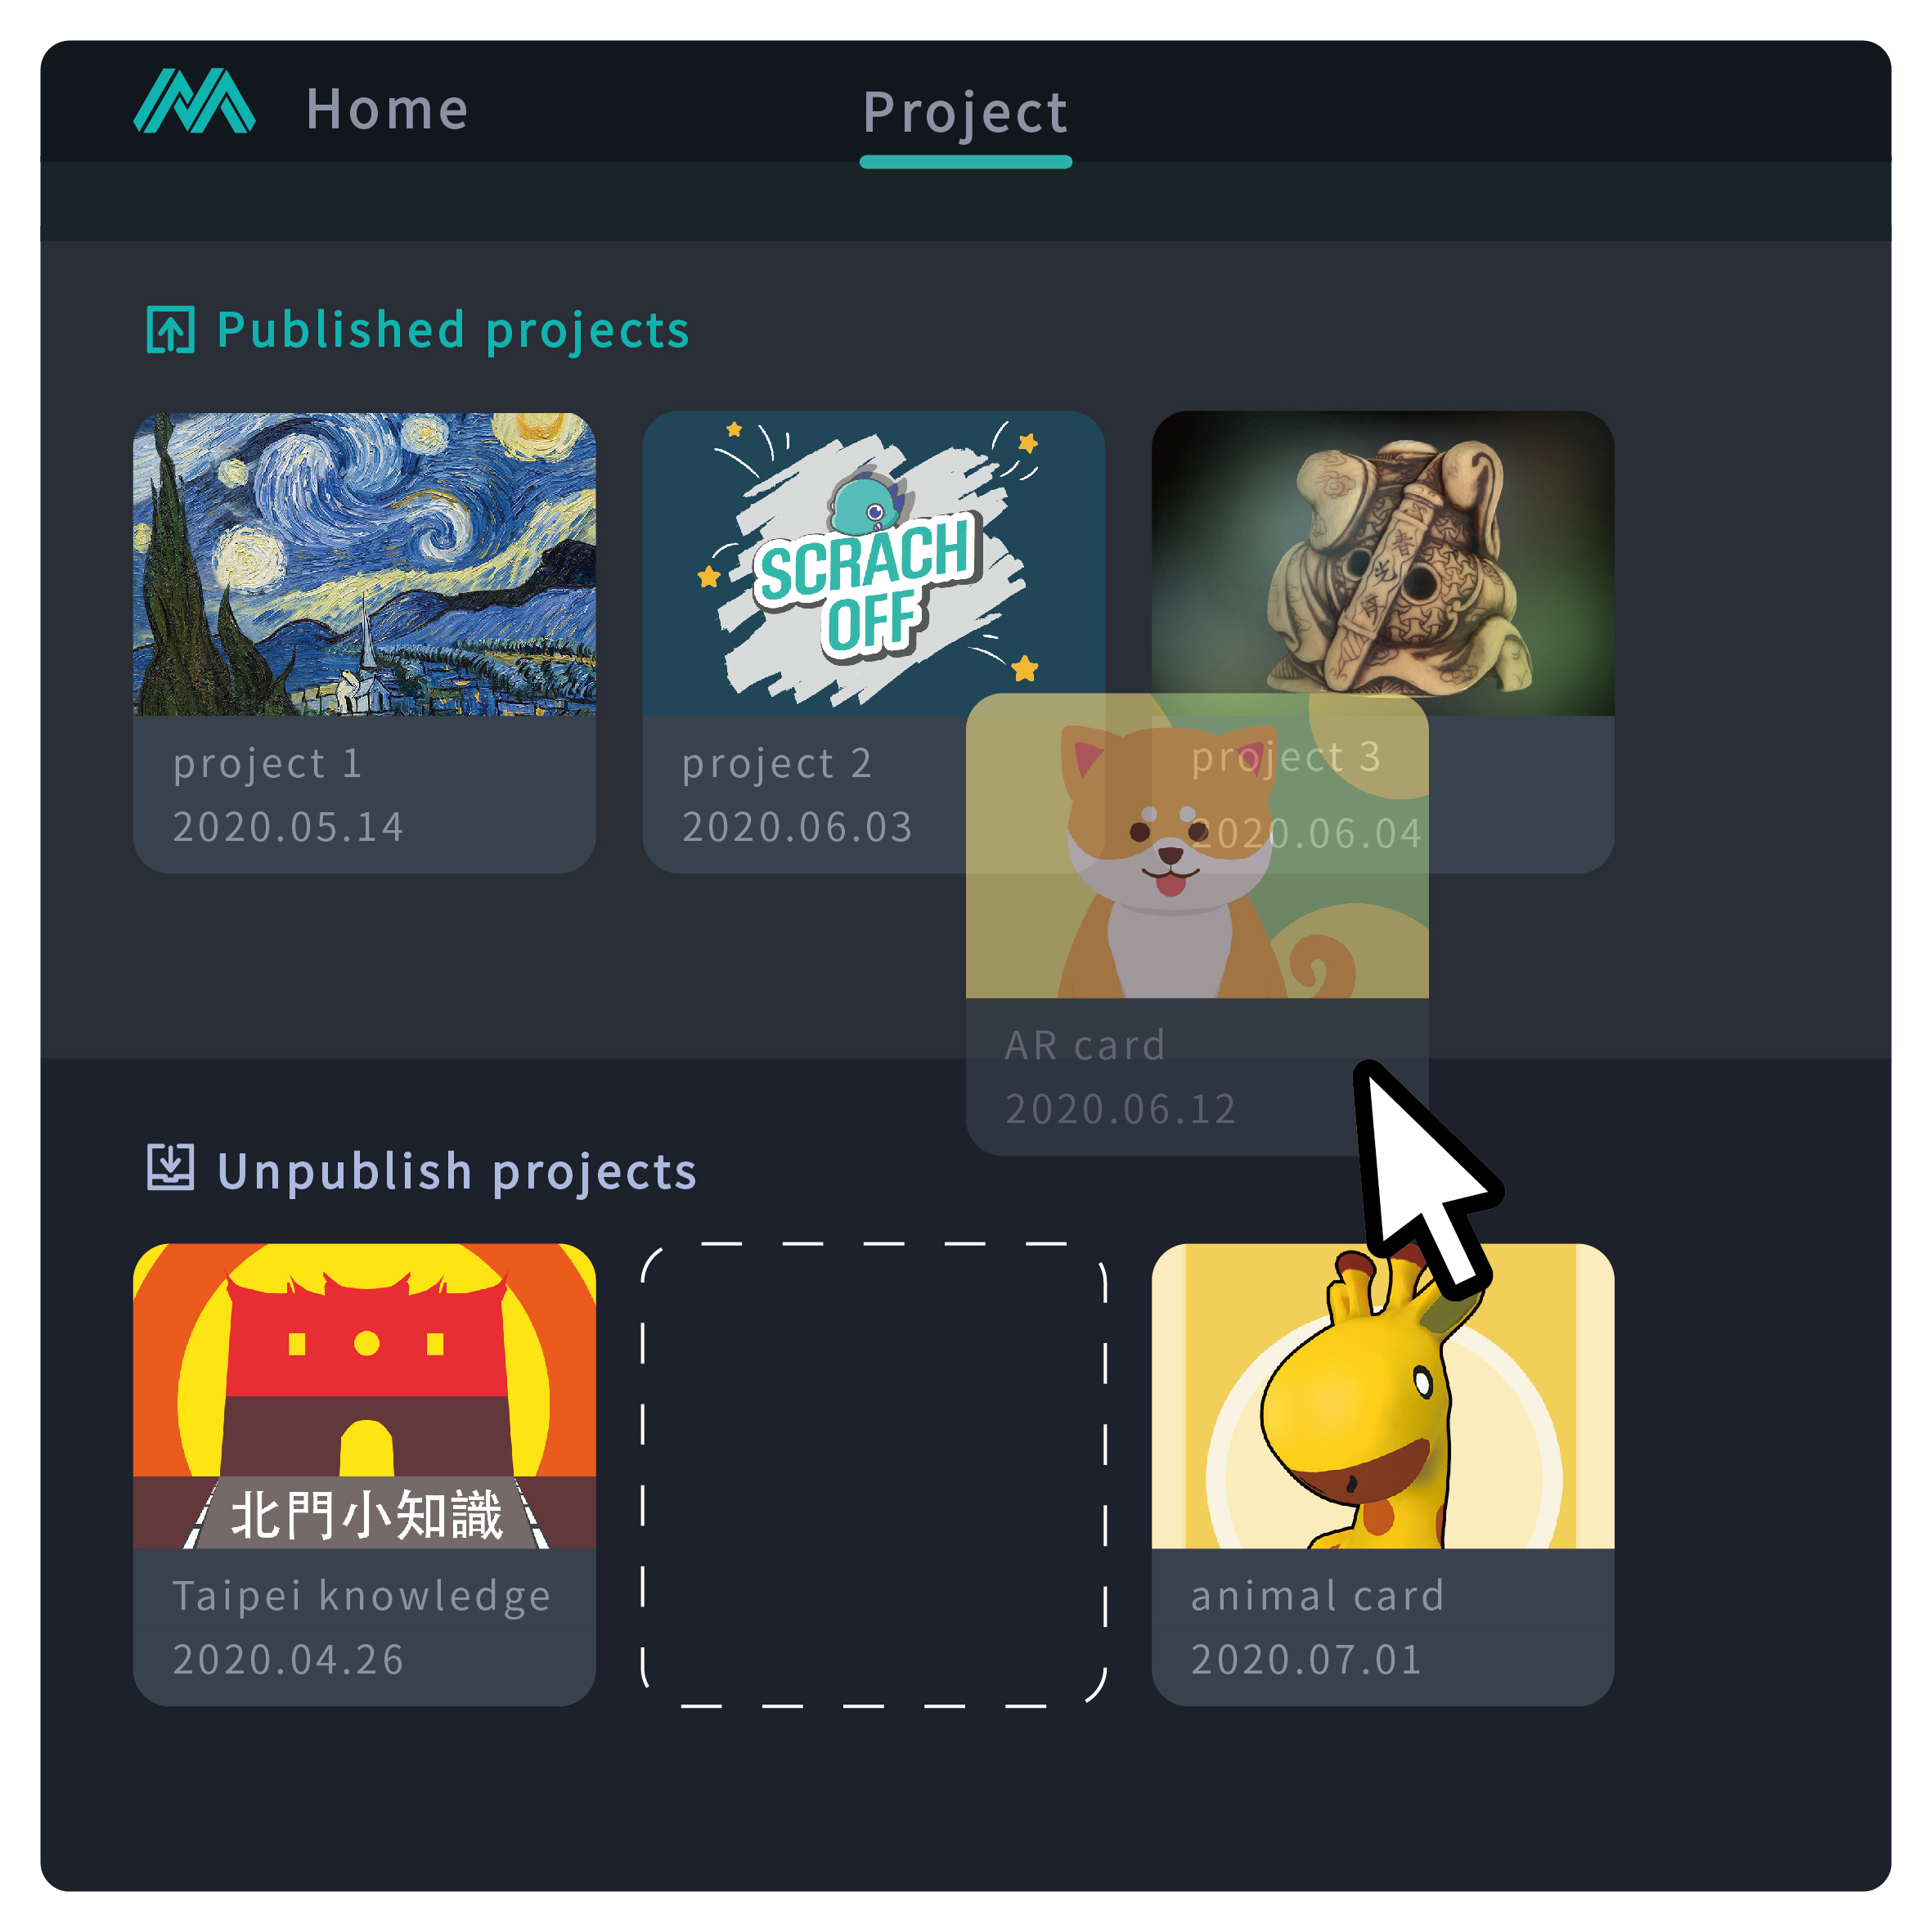The image size is (1932, 1932).
Task: Switch to the Project tab
Action: 965,111
